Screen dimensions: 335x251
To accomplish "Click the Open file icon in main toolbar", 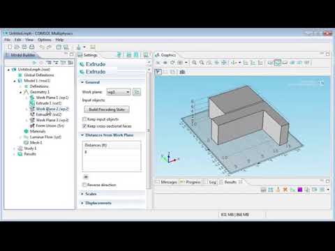I will tap(17, 47).
